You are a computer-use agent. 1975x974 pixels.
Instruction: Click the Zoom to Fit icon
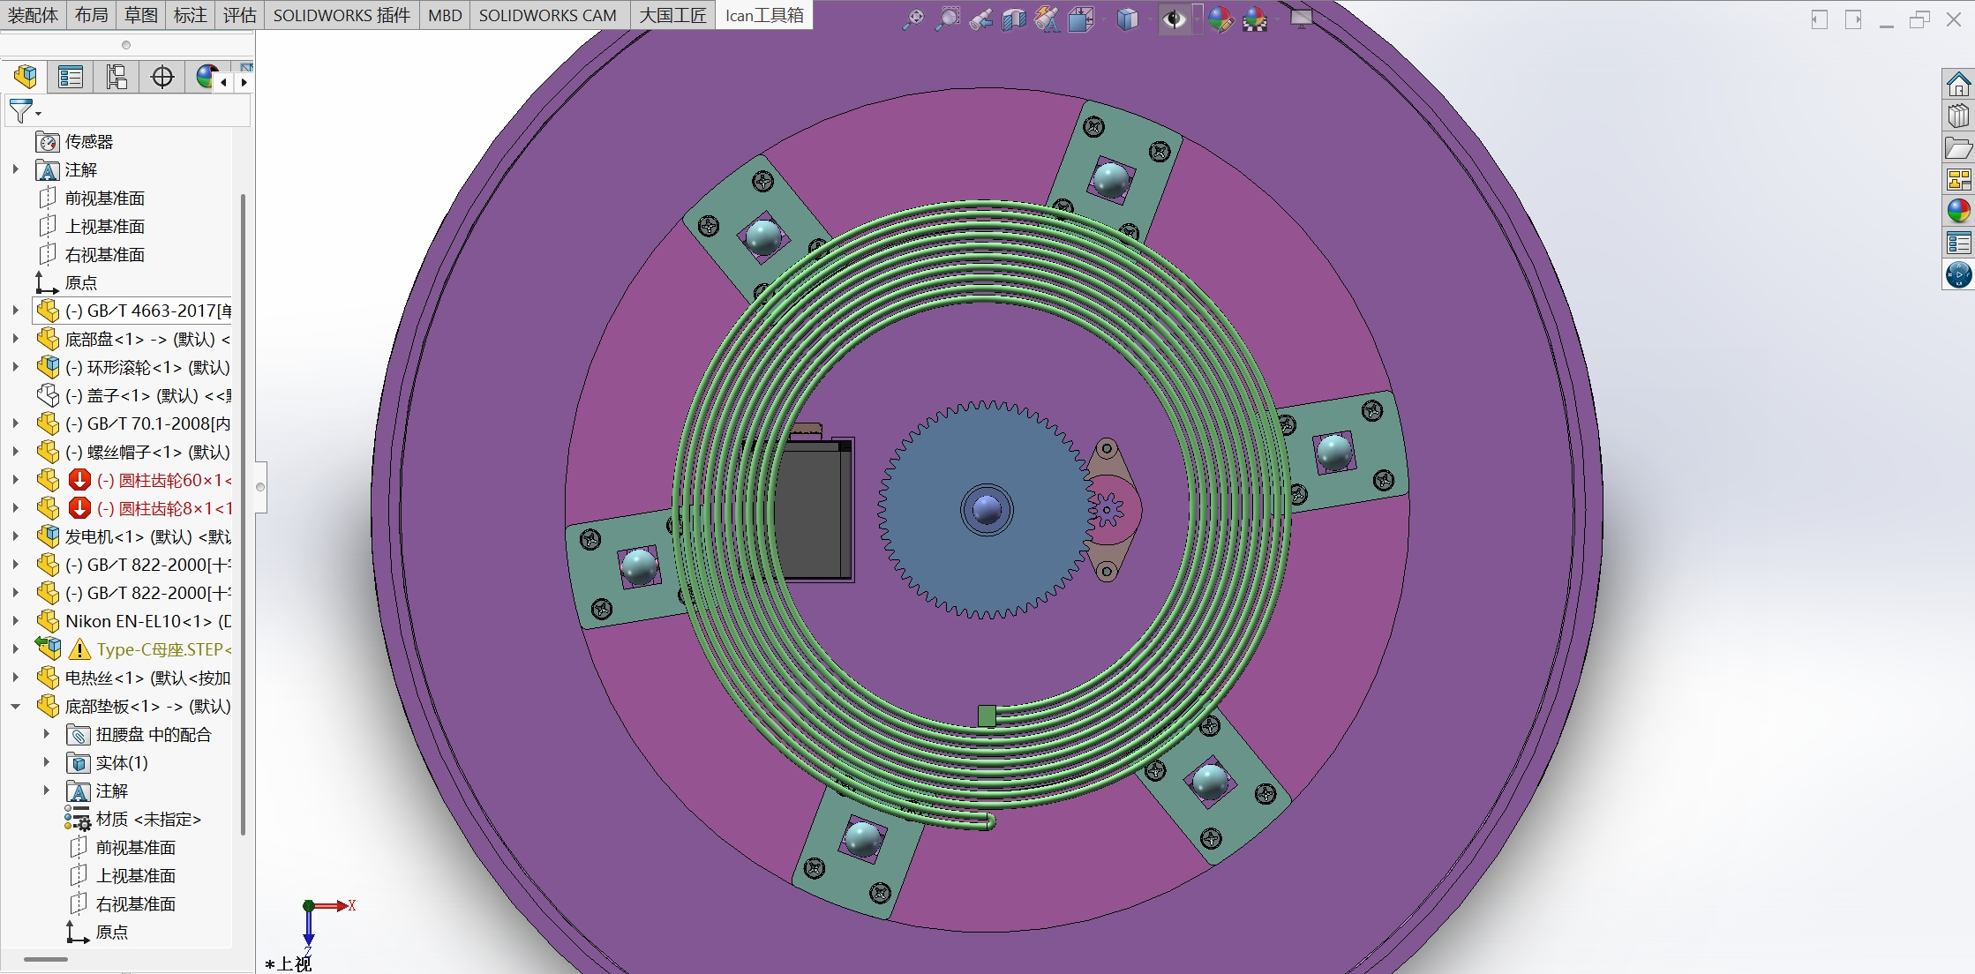pyautogui.click(x=913, y=19)
